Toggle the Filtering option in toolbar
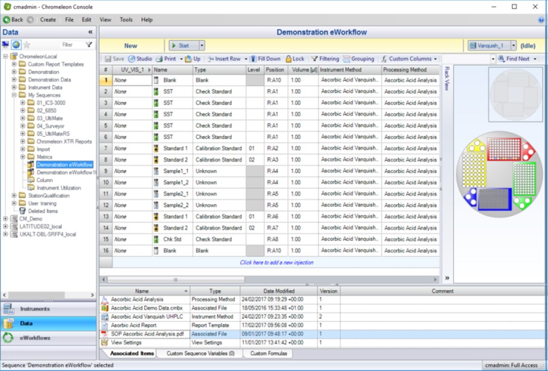The image size is (548, 371). point(325,59)
